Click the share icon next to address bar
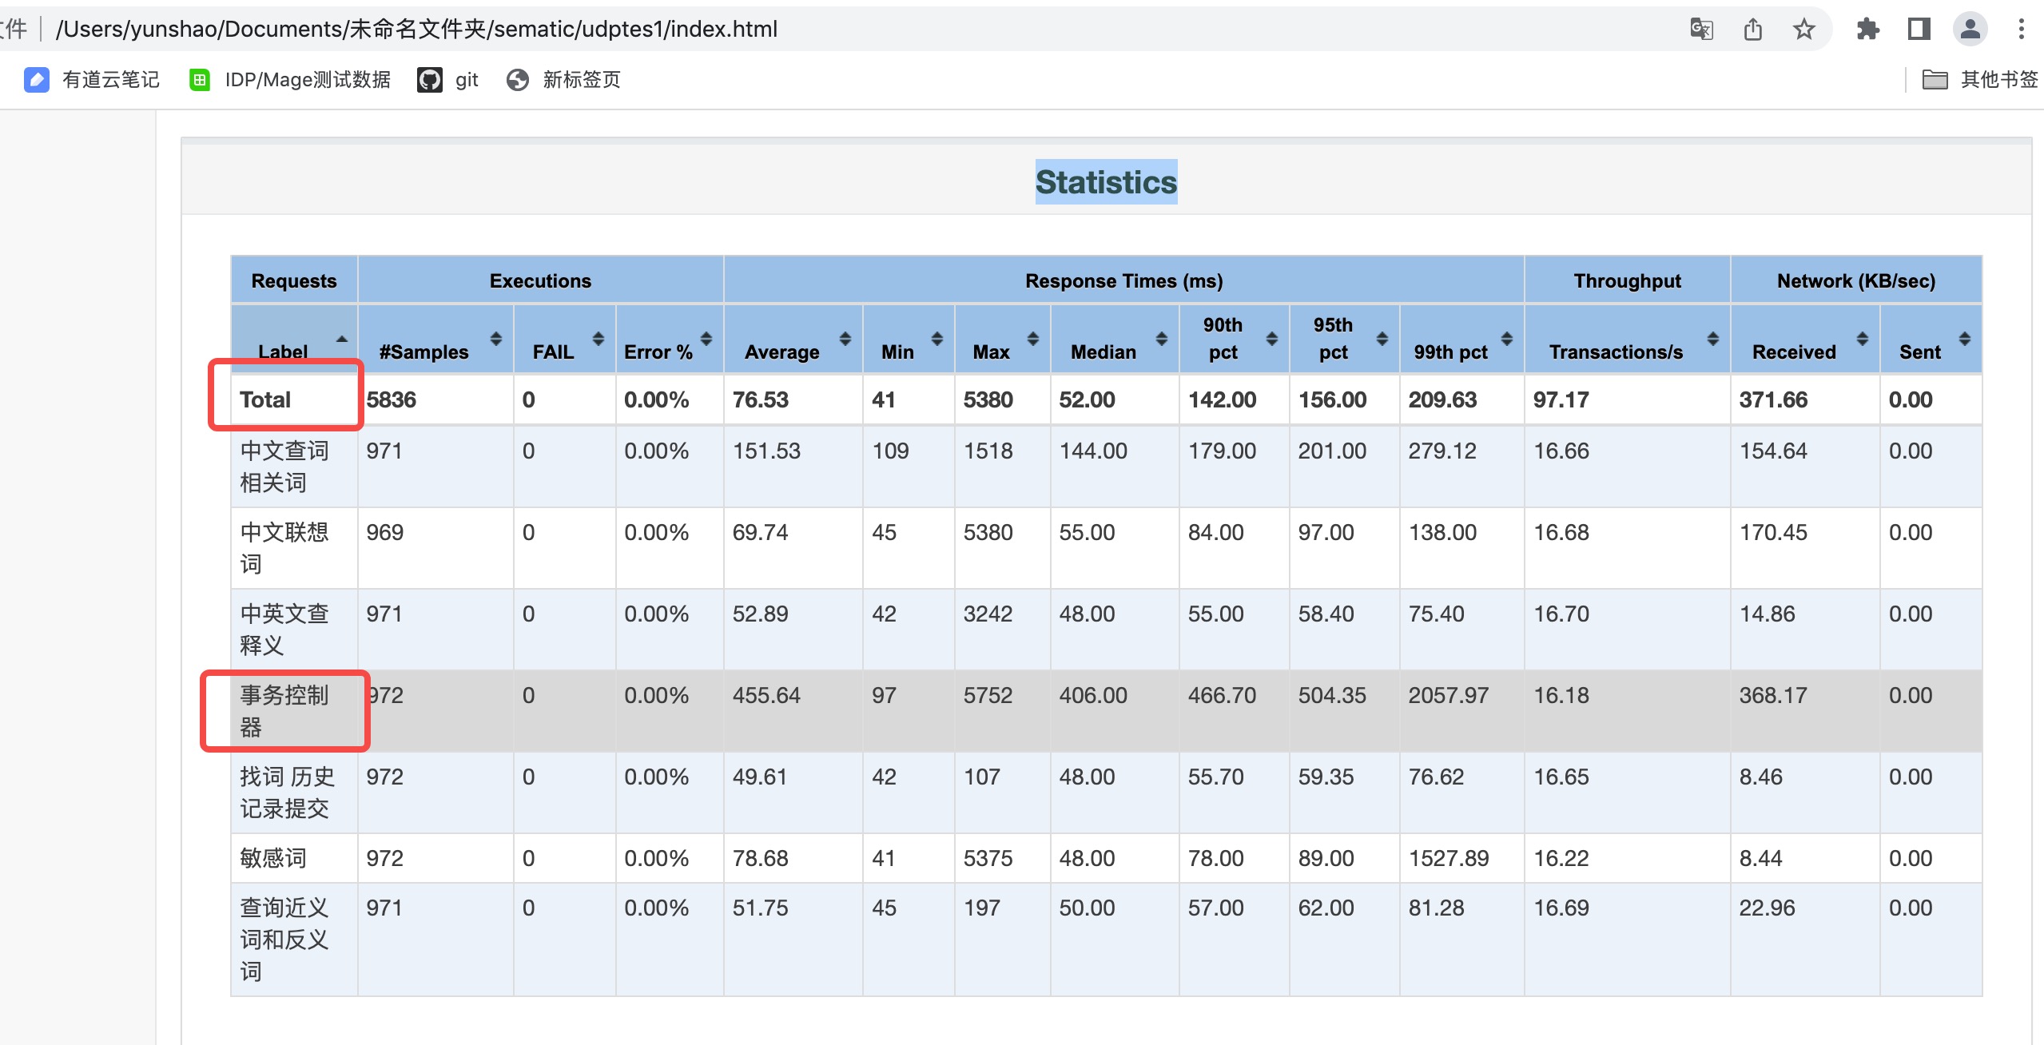The image size is (2044, 1045). coord(1752,29)
